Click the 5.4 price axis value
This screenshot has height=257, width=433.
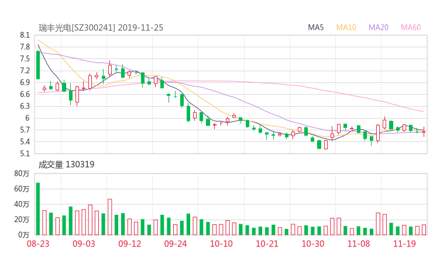pyautogui.click(x=25, y=142)
